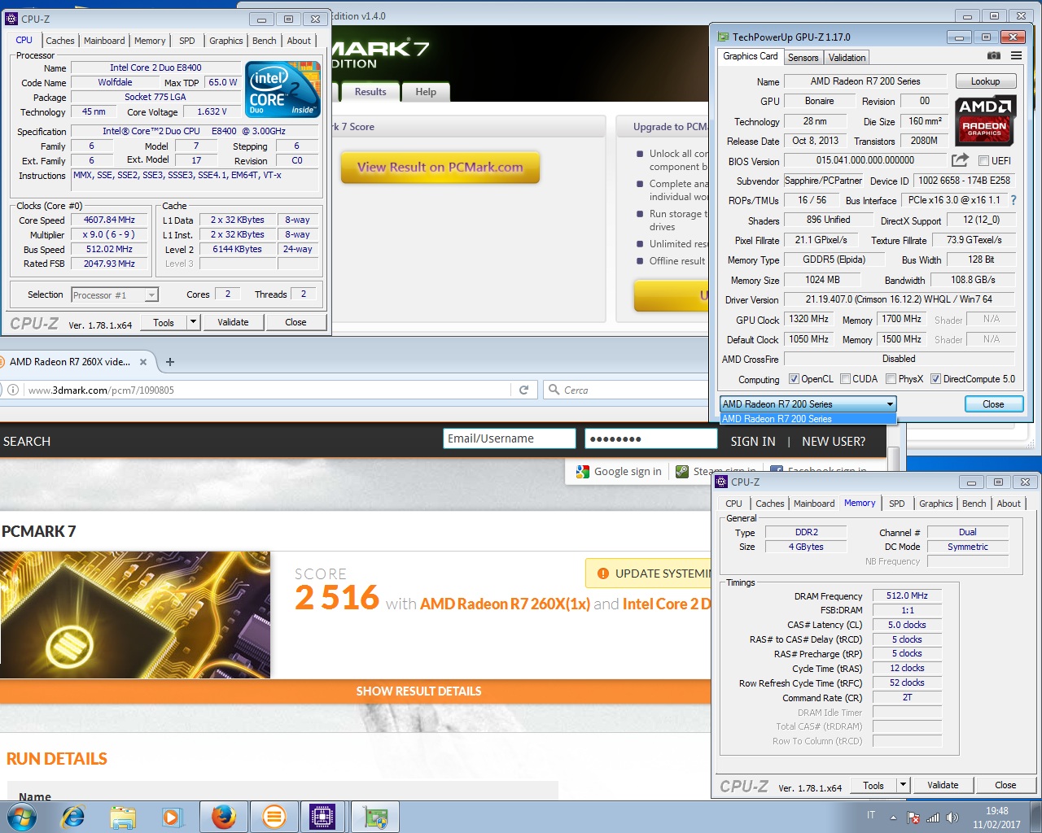Close the AMD Radeon R7 260X browser tab
This screenshot has height=833, width=1042.
[x=143, y=362]
